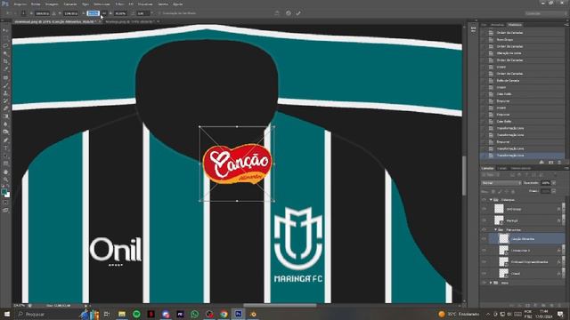Toggle visibility of the Patrocínios group
The image size is (570, 320).
[484, 229]
